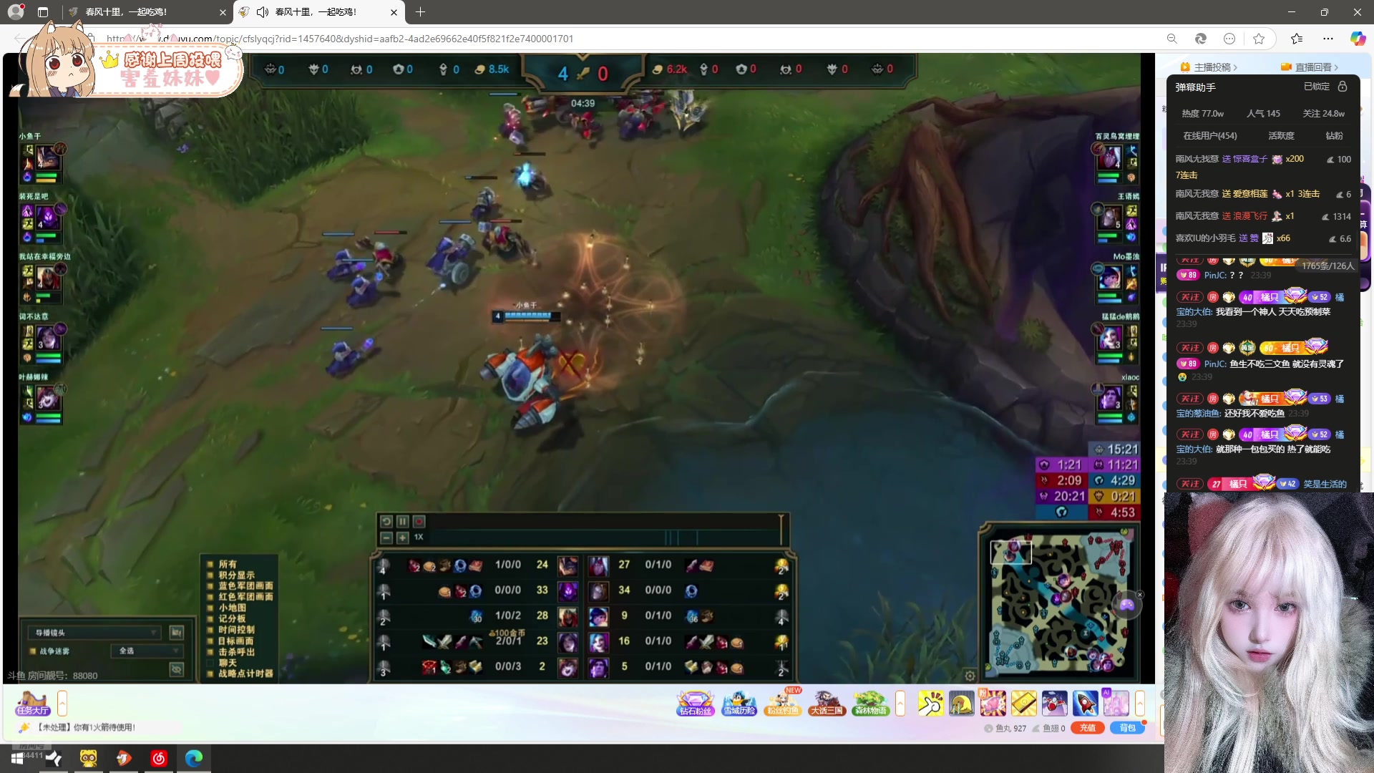
Task: Open the 粉丝钓鱼 fishing activity icon
Action: tap(783, 703)
